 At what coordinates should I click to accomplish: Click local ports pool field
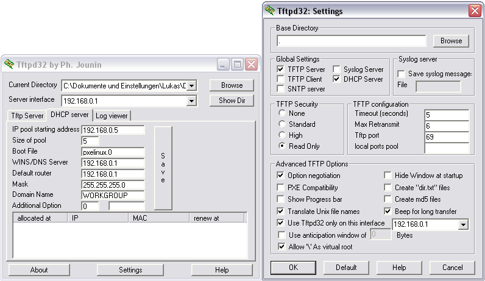(447, 148)
